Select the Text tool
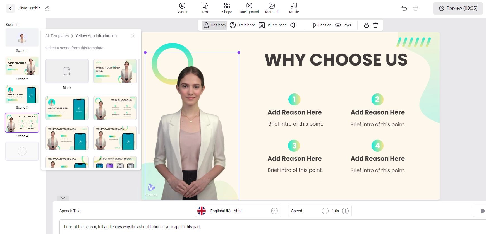The height and width of the screenshot is (234, 486). (205, 8)
